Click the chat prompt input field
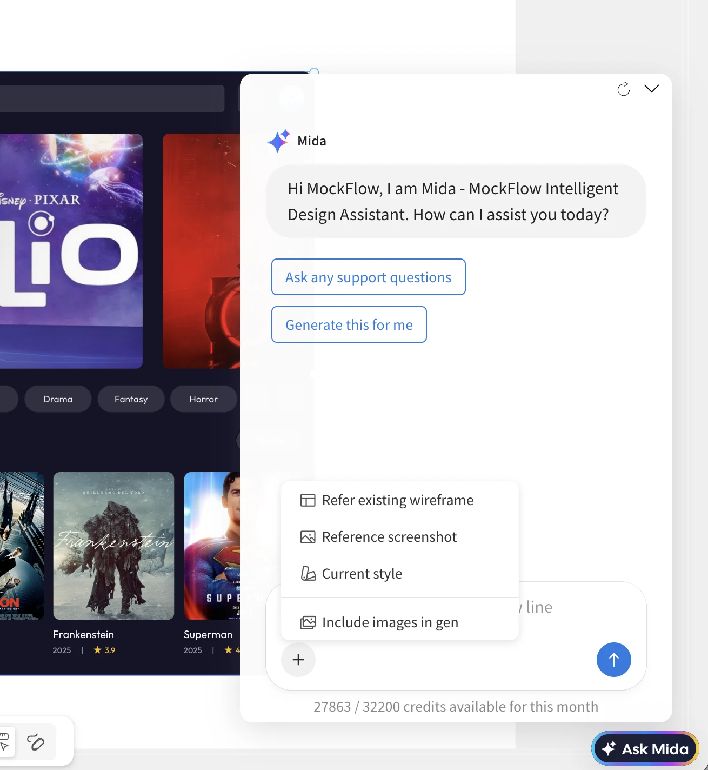The image size is (708, 770). 578,607
